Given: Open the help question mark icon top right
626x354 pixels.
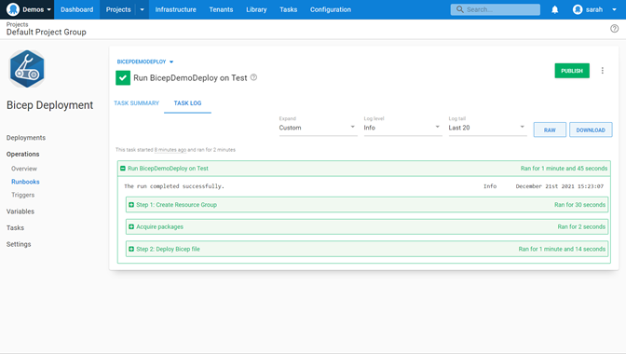Looking at the screenshot, I should coord(615,28).
